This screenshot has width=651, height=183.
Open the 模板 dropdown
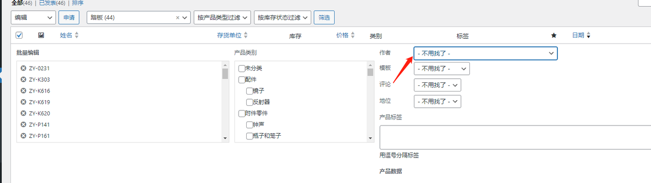pos(441,69)
